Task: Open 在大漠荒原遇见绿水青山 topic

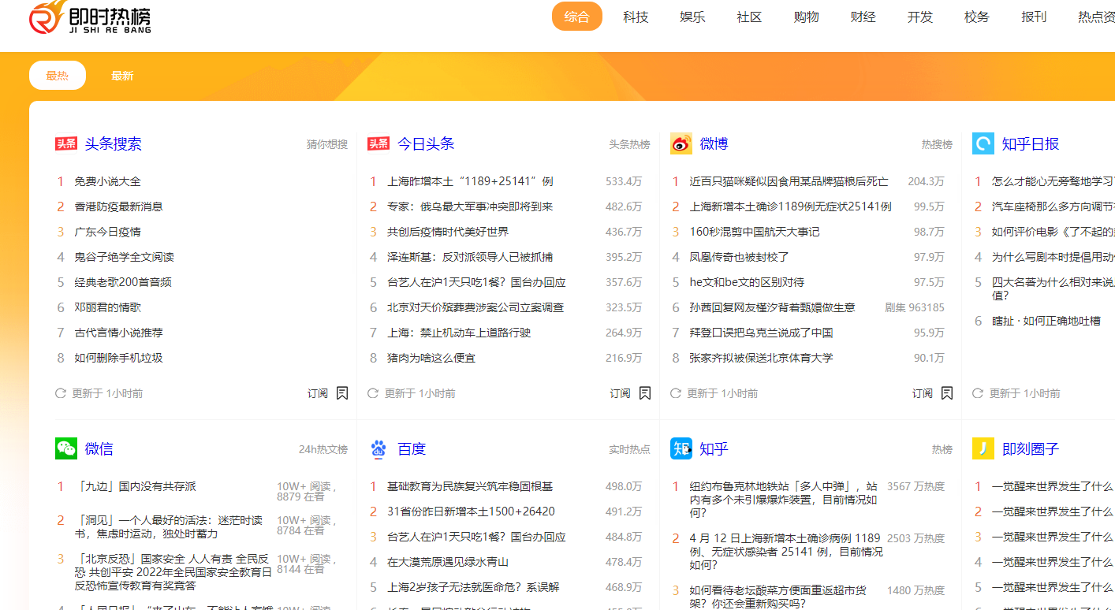Action: click(448, 562)
